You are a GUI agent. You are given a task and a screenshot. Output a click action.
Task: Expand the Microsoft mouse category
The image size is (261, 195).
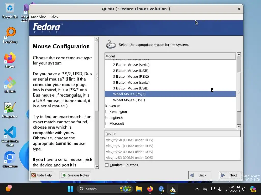pyautogui.click(x=106, y=124)
